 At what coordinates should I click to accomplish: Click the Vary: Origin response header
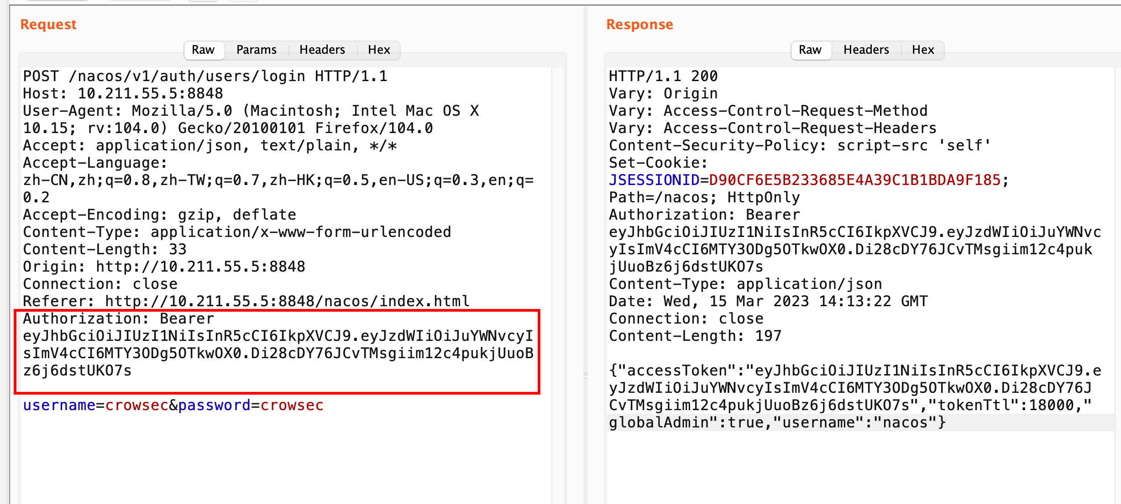click(x=663, y=93)
